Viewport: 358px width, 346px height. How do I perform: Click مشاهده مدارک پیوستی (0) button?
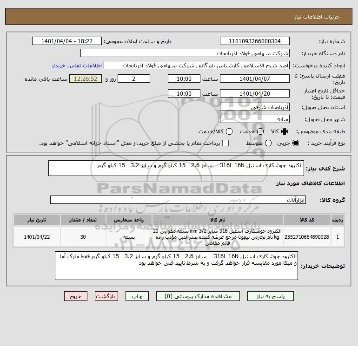198,296
